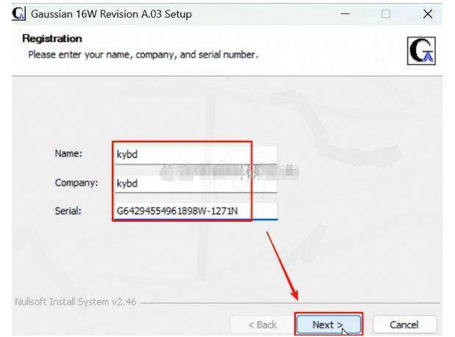Image resolution: width=455 pixels, height=337 pixels.
Task: Go to previous step with Back
Action: point(262,325)
